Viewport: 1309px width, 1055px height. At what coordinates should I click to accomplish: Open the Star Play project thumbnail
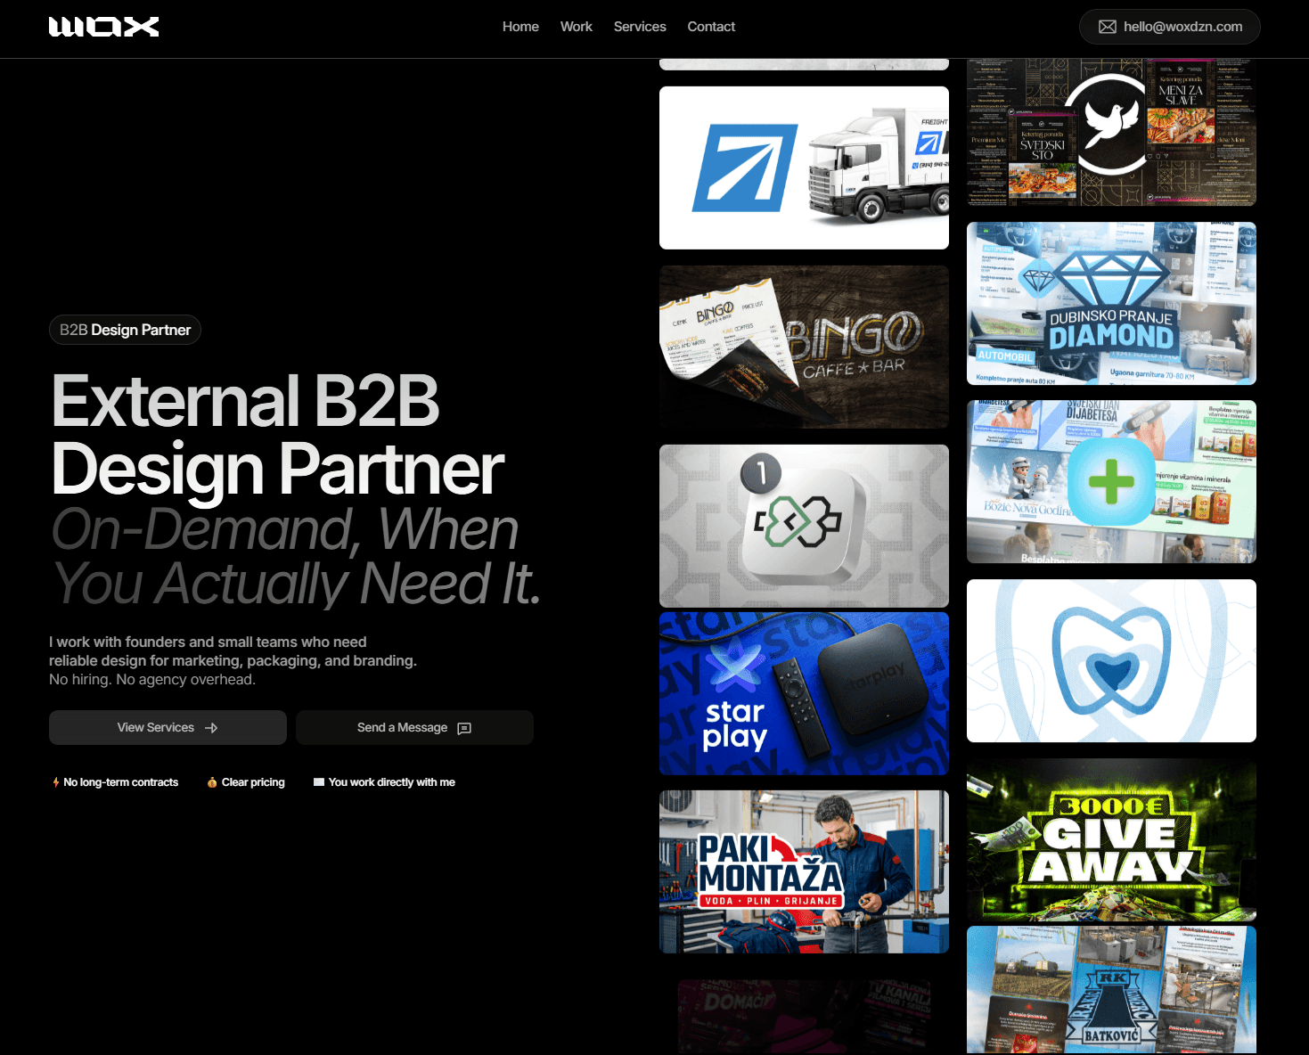pos(804,693)
